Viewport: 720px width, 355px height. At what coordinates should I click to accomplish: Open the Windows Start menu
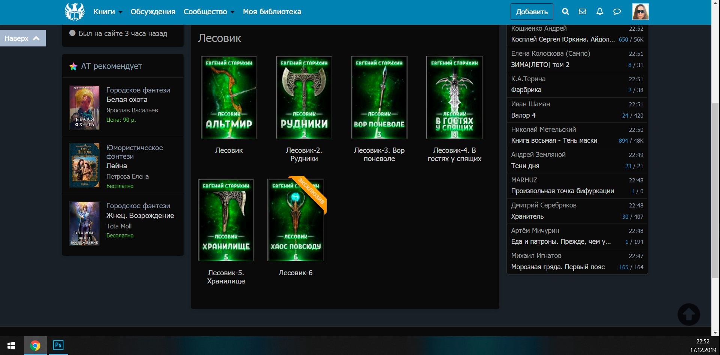point(11,345)
